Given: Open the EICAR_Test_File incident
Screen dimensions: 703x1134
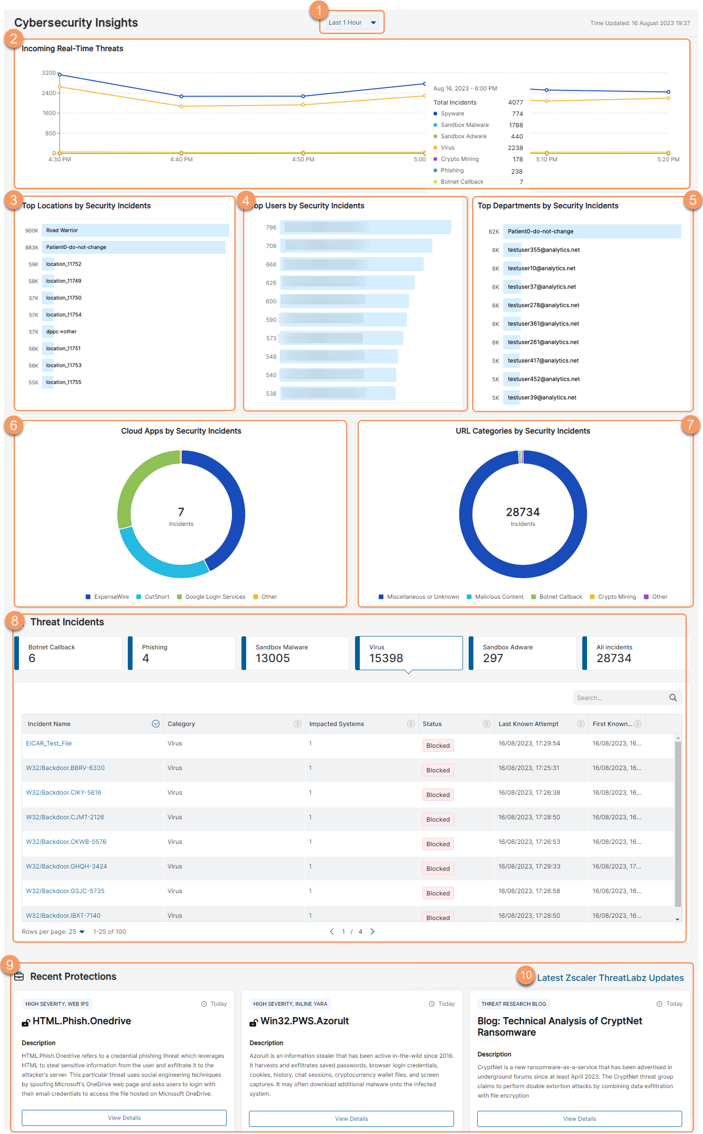Looking at the screenshot, I should 49,744.
